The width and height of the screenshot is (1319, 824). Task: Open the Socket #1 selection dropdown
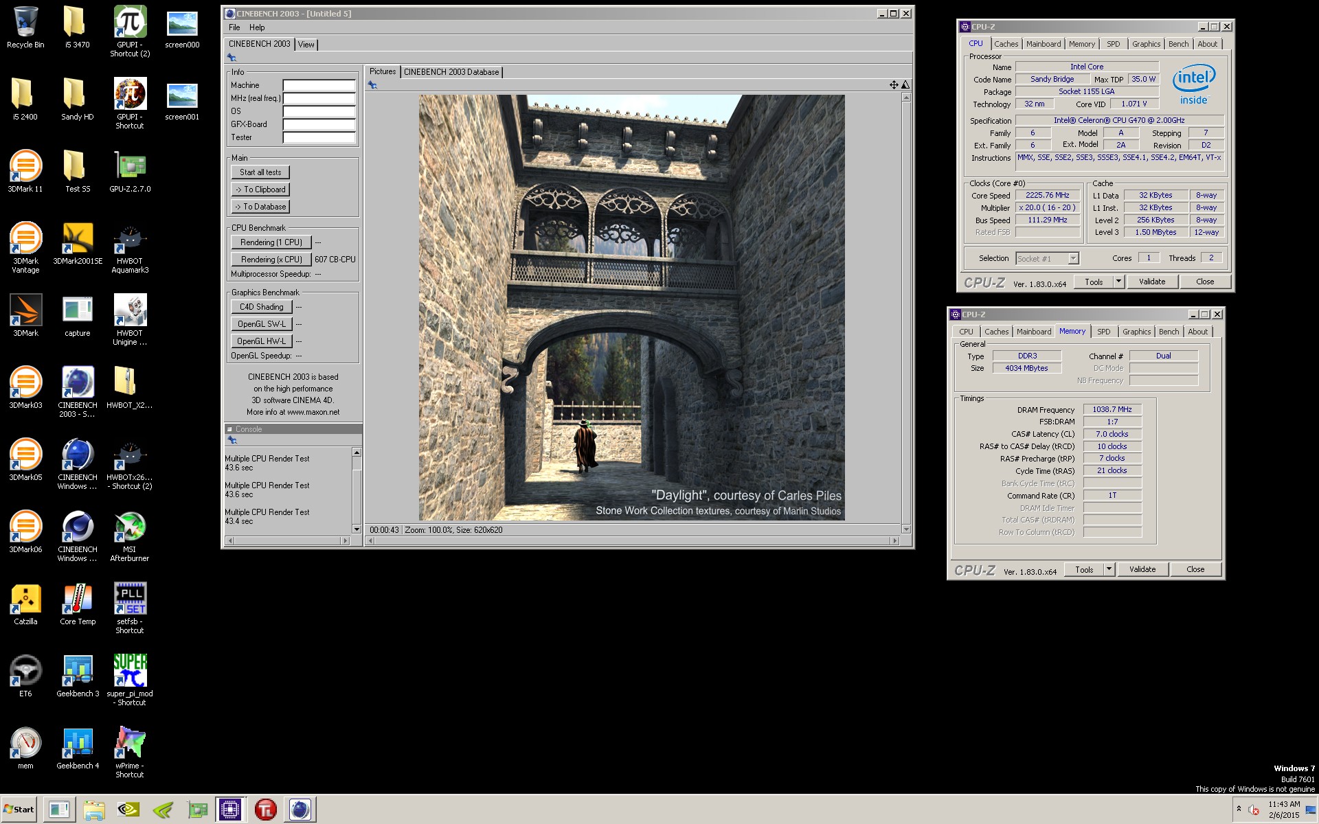coord(1048,259)
